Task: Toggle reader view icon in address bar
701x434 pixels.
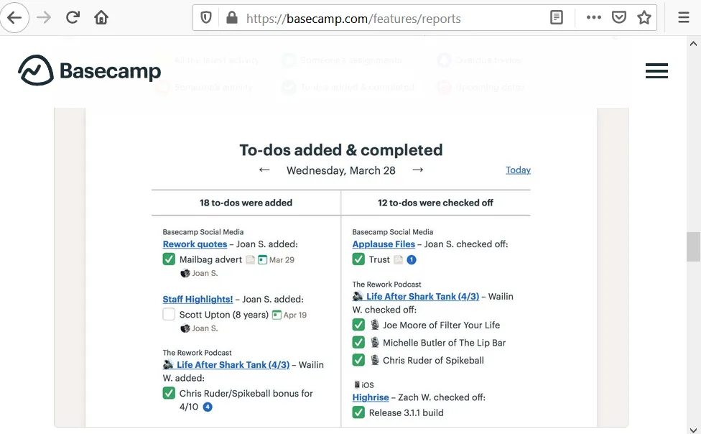Action: pos(556,18)
